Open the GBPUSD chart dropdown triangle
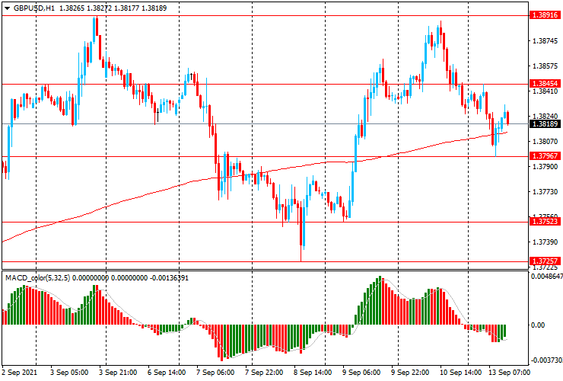 [7, 8]
